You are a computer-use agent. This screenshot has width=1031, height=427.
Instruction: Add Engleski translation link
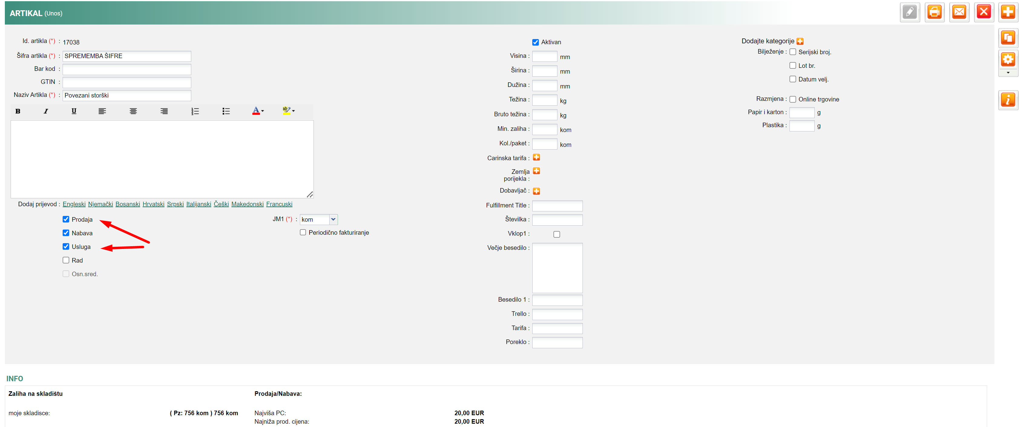point(74,204)
